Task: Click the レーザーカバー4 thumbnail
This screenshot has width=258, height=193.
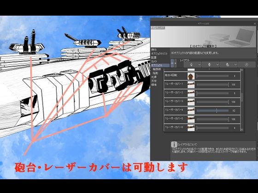Action: 191,111
